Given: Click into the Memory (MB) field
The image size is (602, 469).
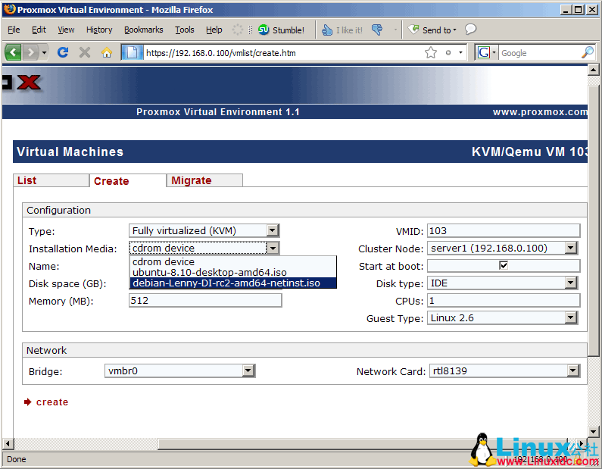Looking at the screenshot, I should tap(205, 300).
